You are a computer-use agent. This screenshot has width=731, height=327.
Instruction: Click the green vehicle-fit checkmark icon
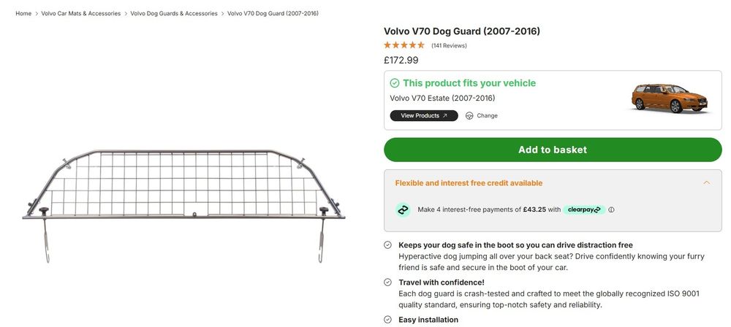click(395, 83)
